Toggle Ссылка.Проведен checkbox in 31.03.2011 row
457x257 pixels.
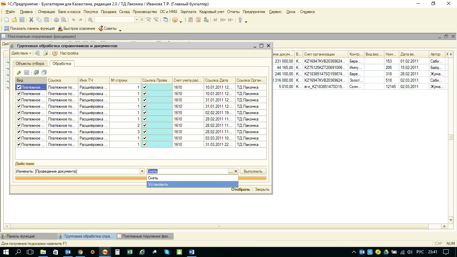(x=145, y=145)
